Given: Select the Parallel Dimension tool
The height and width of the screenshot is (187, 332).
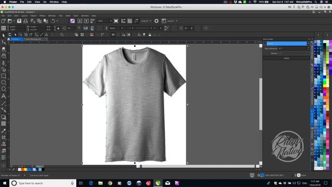Looking at the screenshot, I should [4, 103].
